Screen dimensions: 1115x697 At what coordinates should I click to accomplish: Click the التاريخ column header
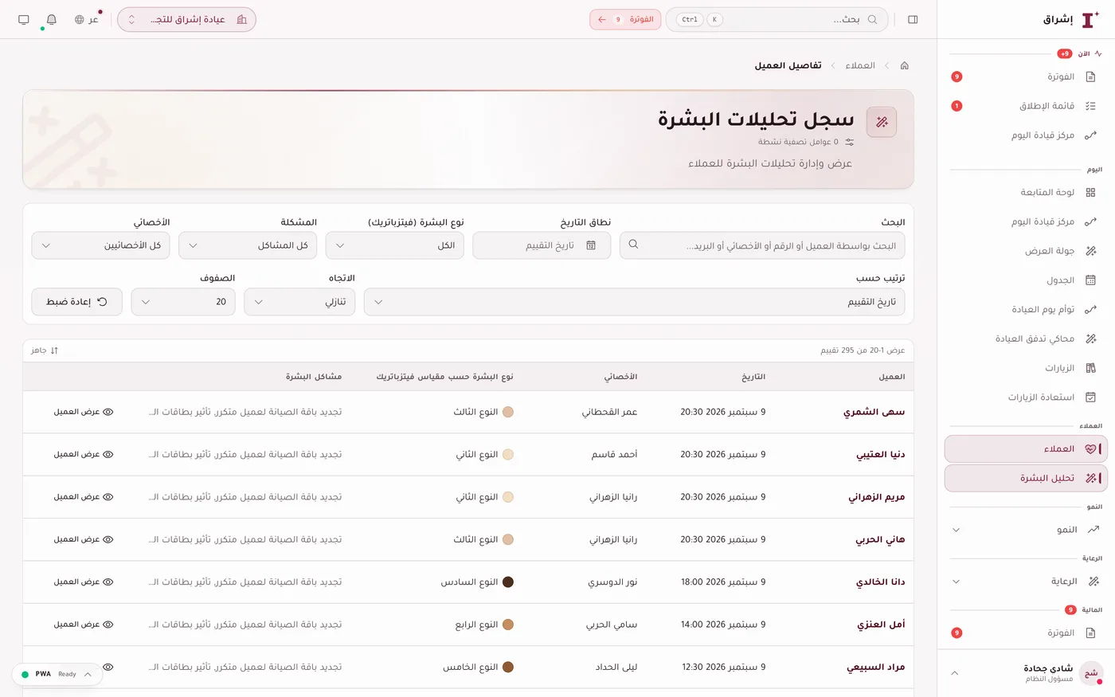point(753,377)
